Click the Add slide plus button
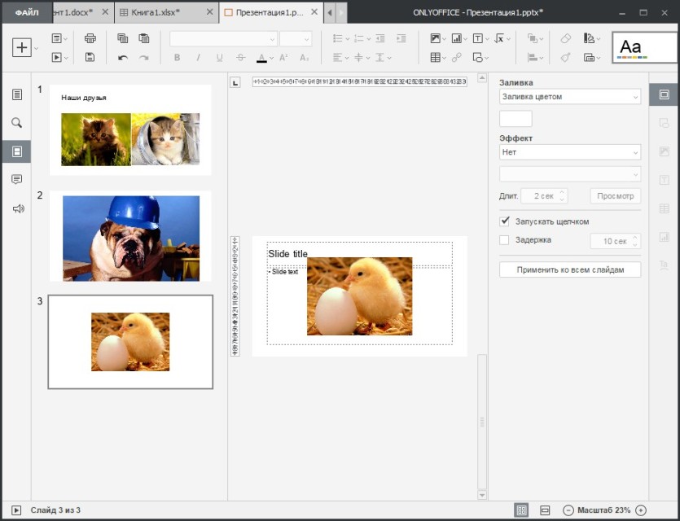 point(22,47)
